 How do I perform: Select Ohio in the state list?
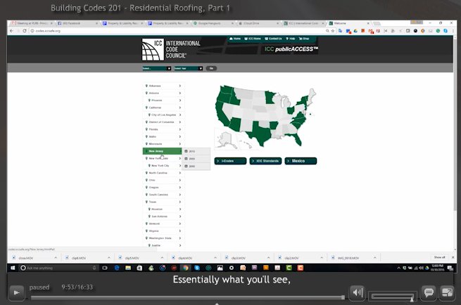click(163, 180)
